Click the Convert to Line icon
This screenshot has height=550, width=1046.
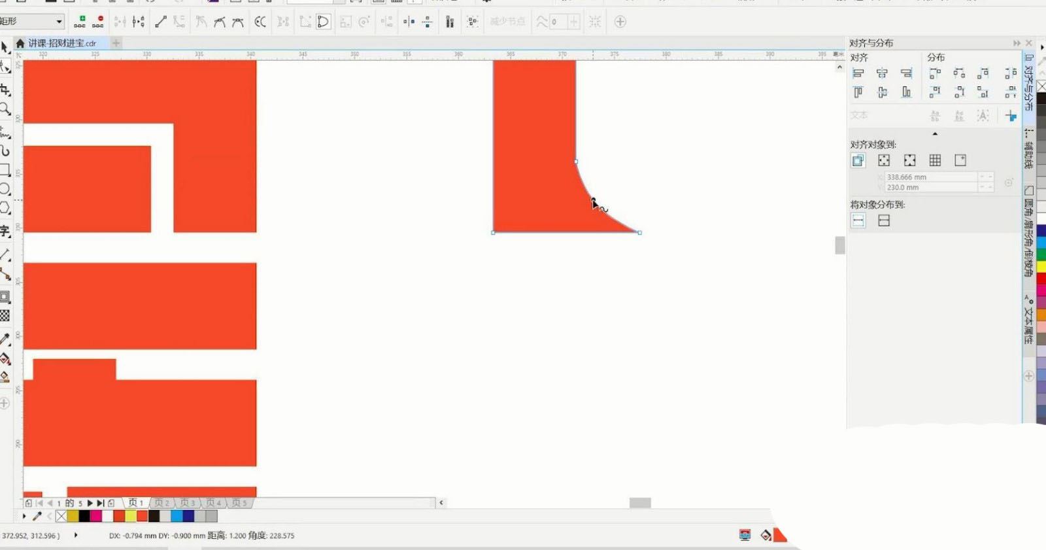click(x=161, y=22)
